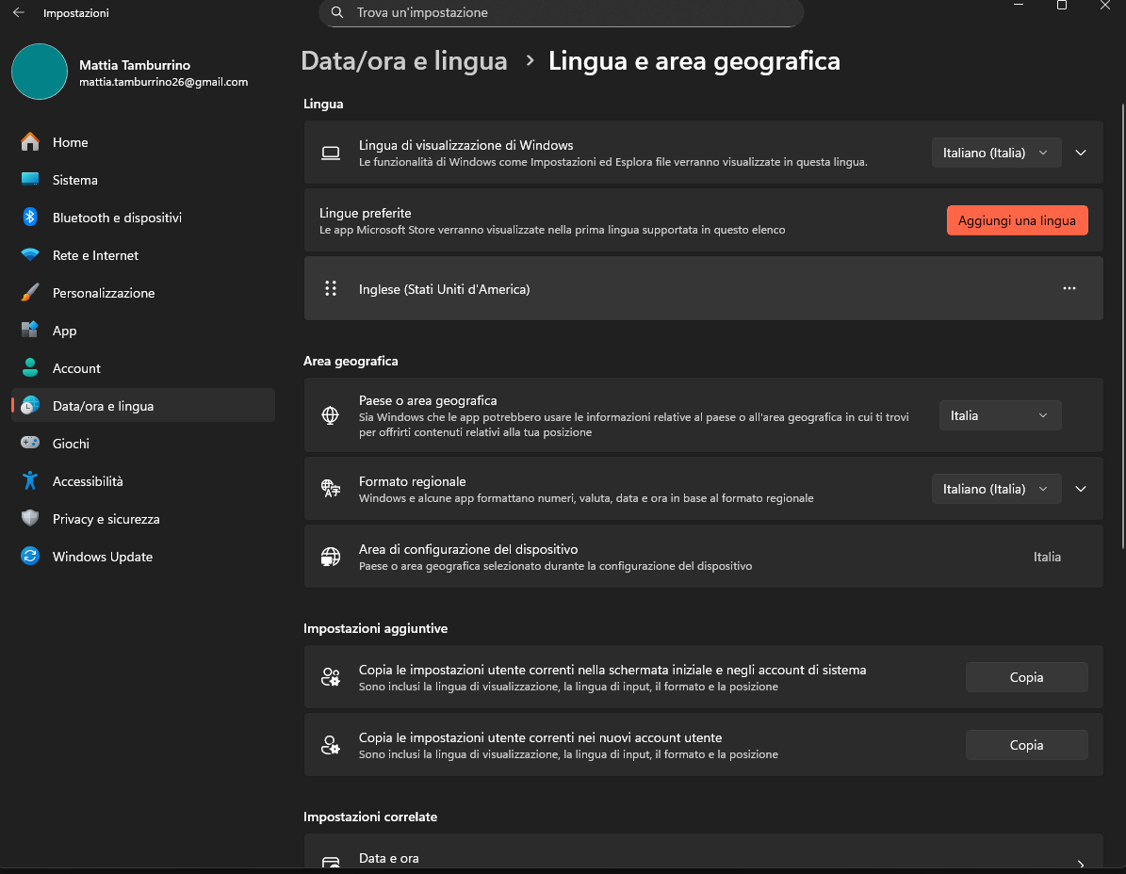Grab the drag handle for Inglese language
Image resolution: width=1126 pixels, height=874 pixels.
[x=331, y=288]
